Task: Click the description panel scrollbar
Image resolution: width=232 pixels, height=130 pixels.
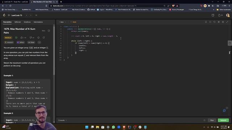Action: tap(54, 50)
